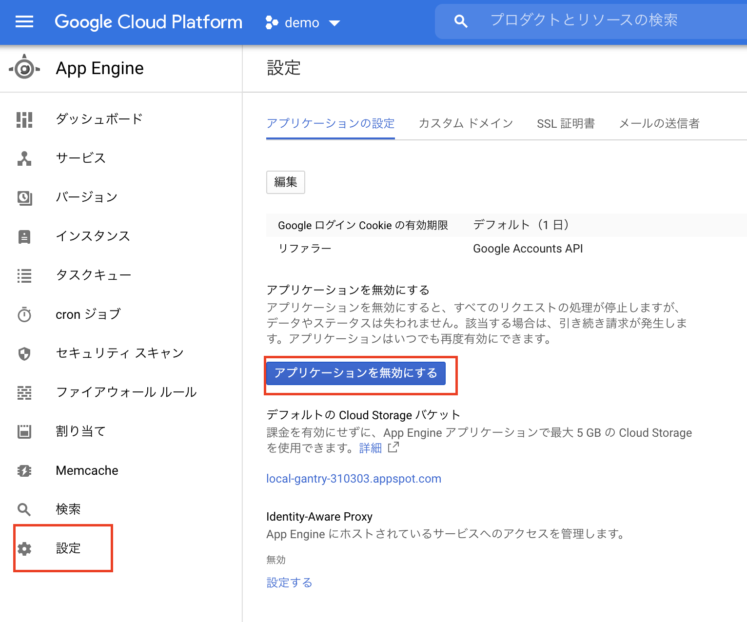Click the cron job stopwatch icon
This screenshot has width=747, height=622.
tap(24, 314)
